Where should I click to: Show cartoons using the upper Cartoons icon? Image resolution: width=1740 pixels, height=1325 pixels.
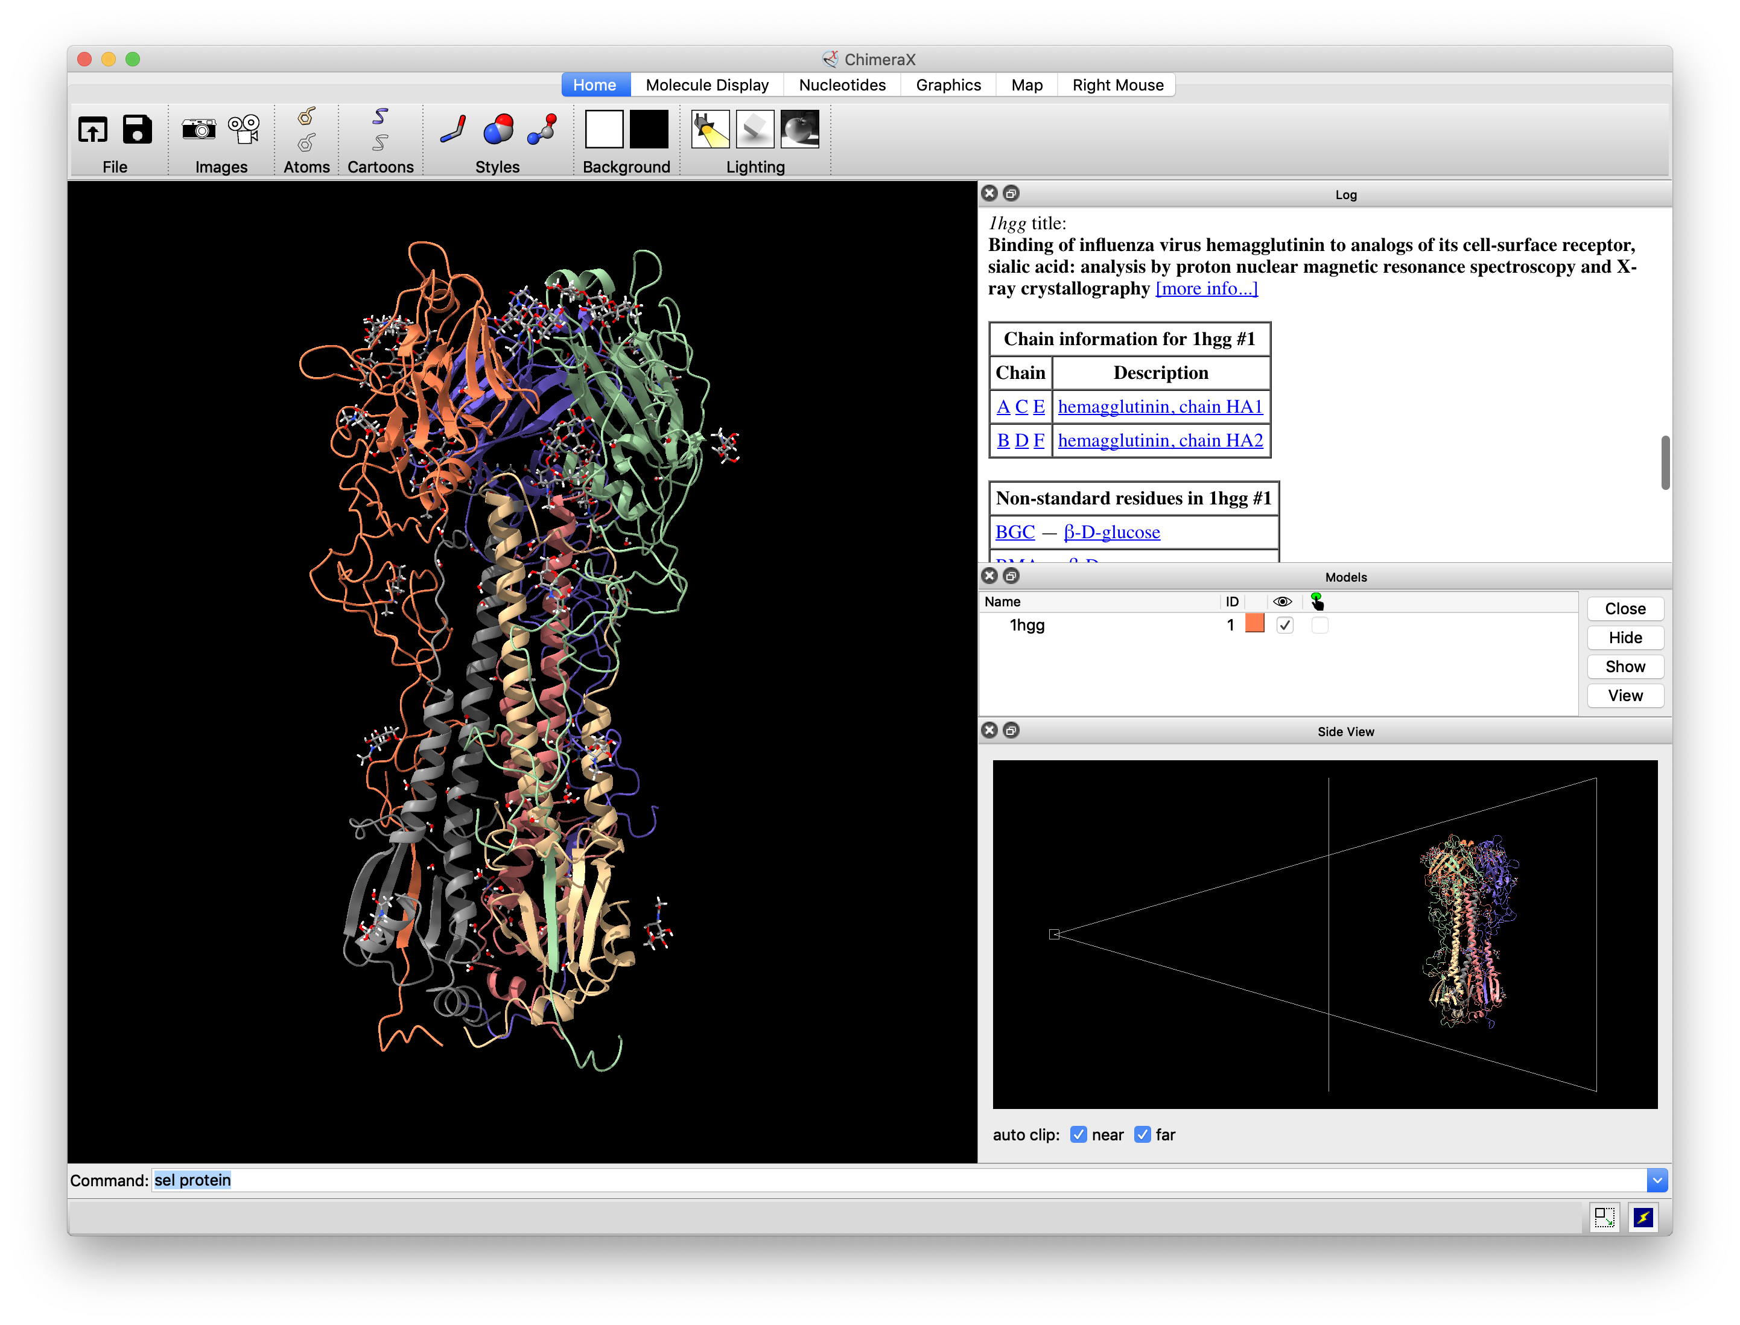click(x=380, y=116)
